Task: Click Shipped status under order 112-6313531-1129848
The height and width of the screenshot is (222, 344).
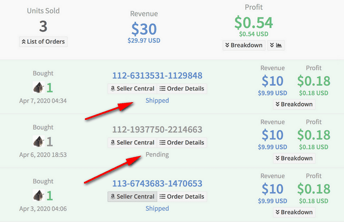Action: tap(157, 101)
